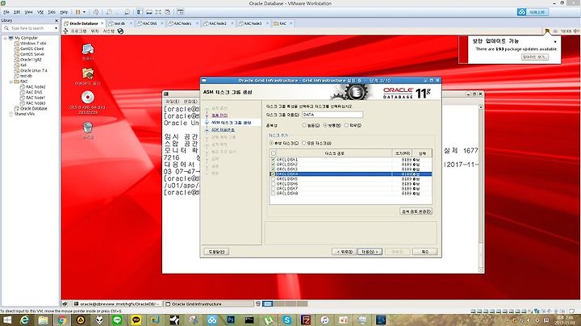This screenshot has width=581, height=326.
Task: Click the ASM Password step link
Action: coord(223,130)
